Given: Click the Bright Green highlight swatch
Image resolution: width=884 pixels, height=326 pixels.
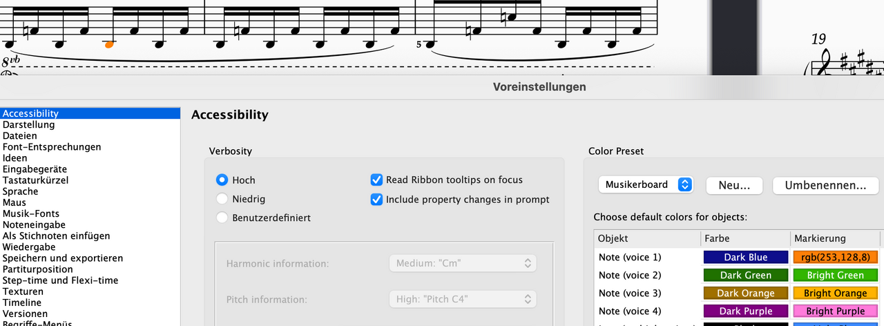Looking at the screenshot, I should [835, 275].
